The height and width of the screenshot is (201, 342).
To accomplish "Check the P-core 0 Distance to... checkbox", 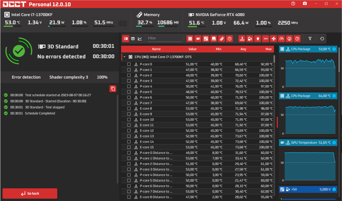I will click(129, 153).
